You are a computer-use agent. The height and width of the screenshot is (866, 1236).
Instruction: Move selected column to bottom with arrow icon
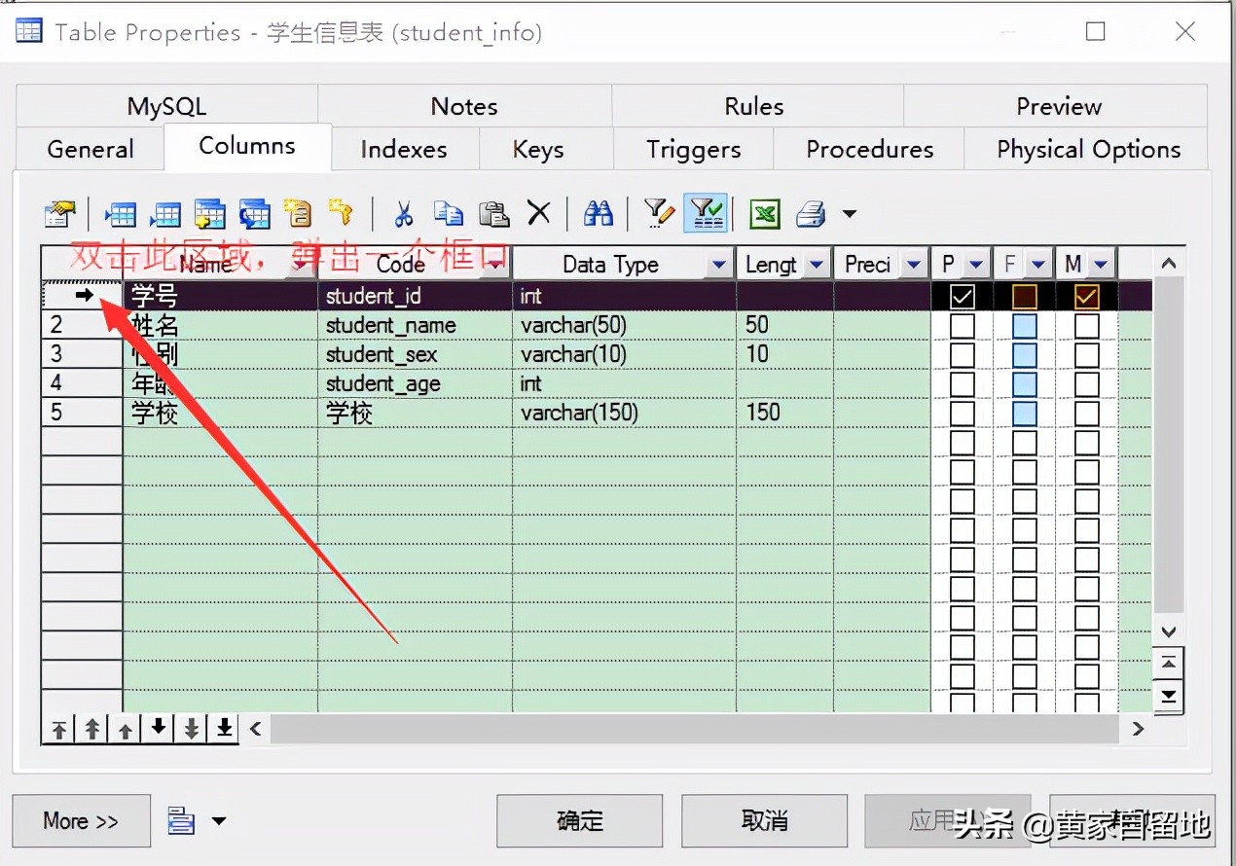pos(223,728)
